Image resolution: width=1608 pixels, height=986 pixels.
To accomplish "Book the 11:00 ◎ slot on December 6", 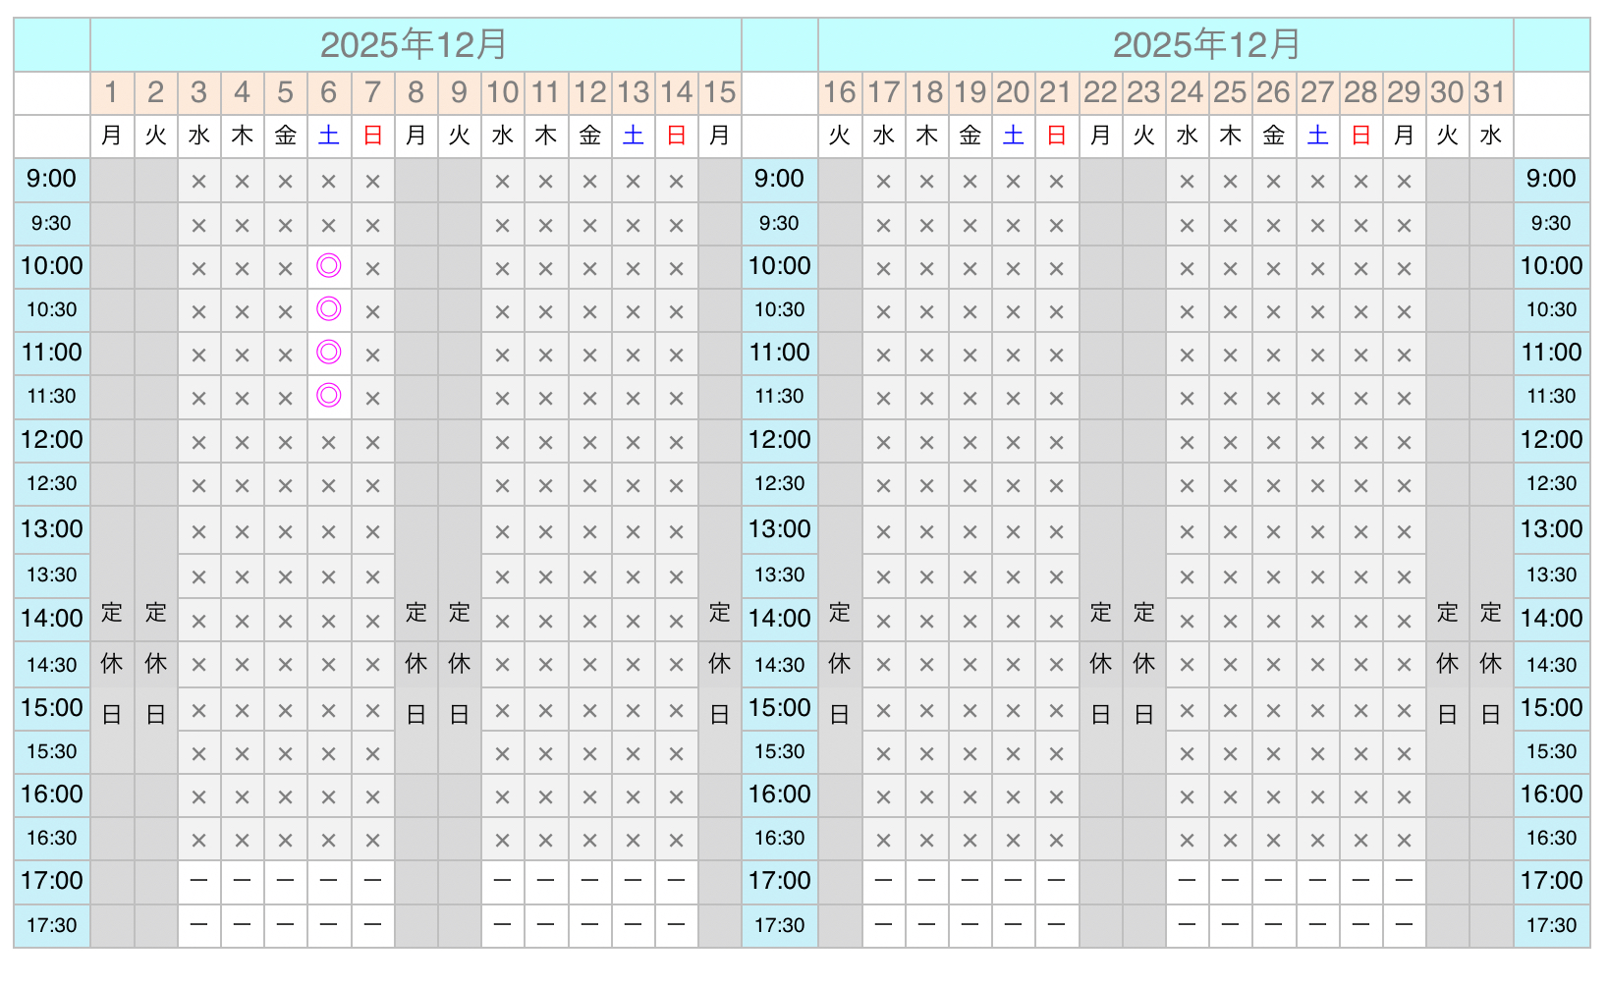I will tap(329, 353).
